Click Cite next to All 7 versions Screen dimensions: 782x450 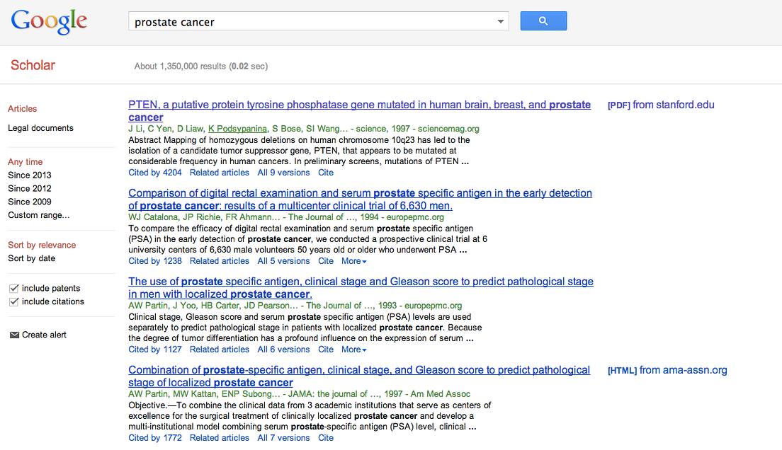(x=326, y=438)
